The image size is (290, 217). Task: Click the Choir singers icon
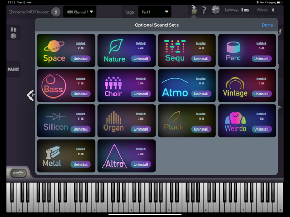pyautogui.click(x=113, y=83)
